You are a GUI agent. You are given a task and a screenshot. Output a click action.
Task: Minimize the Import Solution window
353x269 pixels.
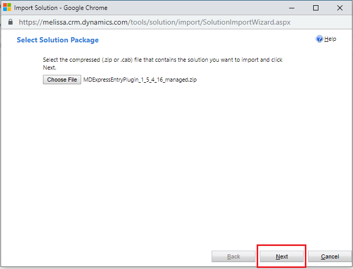click(291, 8)
